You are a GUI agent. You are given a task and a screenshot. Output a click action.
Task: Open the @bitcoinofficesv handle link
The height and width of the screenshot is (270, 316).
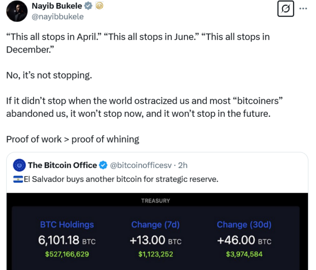pos(141,165)
